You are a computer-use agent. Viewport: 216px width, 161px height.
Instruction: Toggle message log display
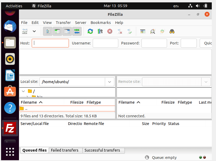[48, 31]
